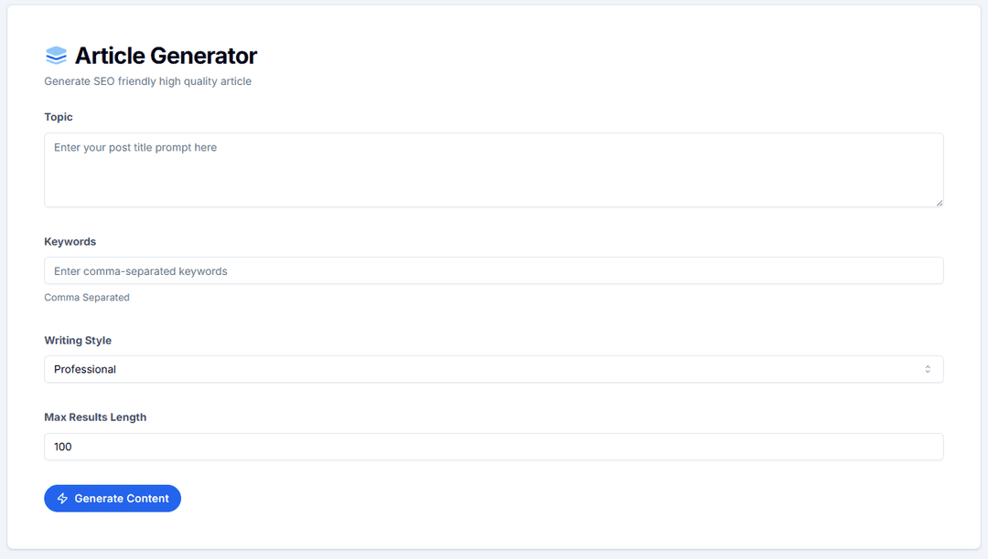Click the Article Generator heading

pyautogui.click(x=166, y=56)
